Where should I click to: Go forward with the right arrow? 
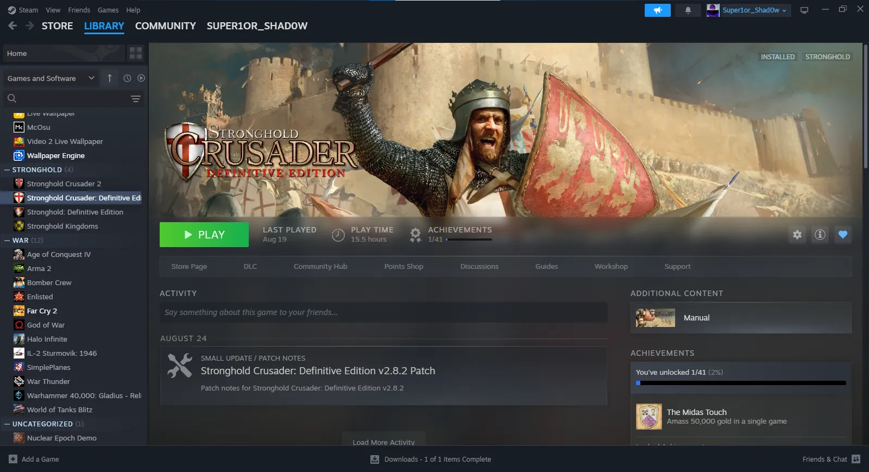[30, 26]
